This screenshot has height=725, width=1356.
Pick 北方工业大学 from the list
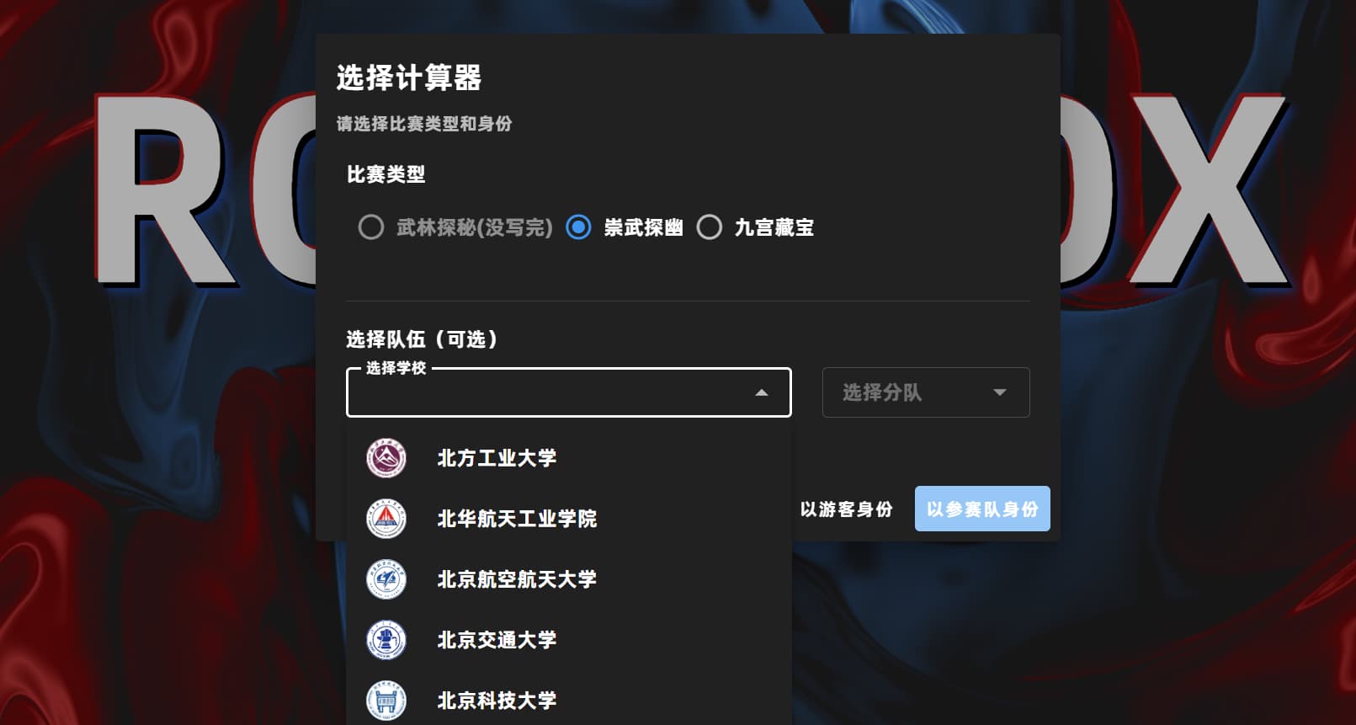tap(569, 458)
